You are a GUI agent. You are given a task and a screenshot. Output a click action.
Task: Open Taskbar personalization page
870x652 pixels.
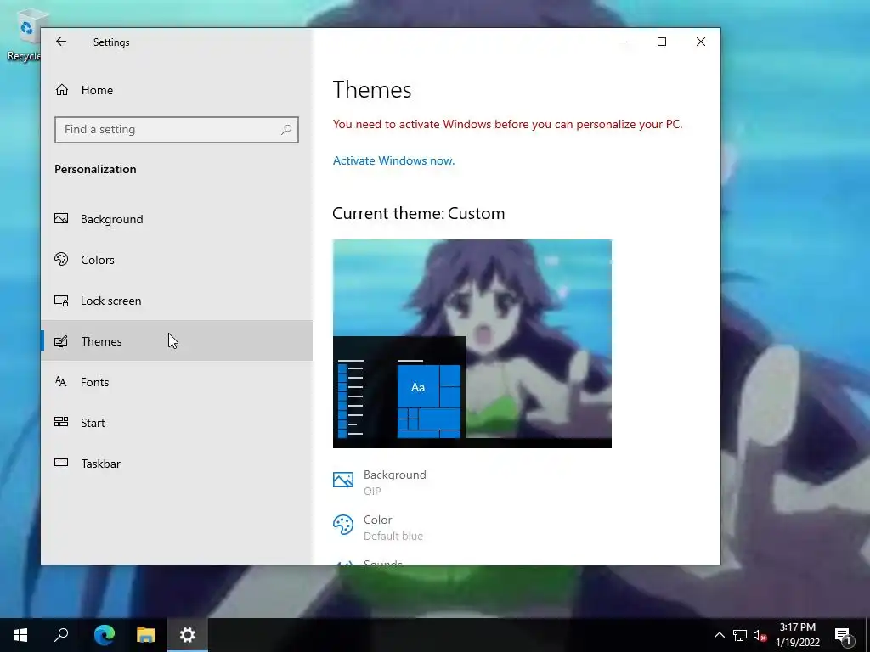[x=177, y=464]
